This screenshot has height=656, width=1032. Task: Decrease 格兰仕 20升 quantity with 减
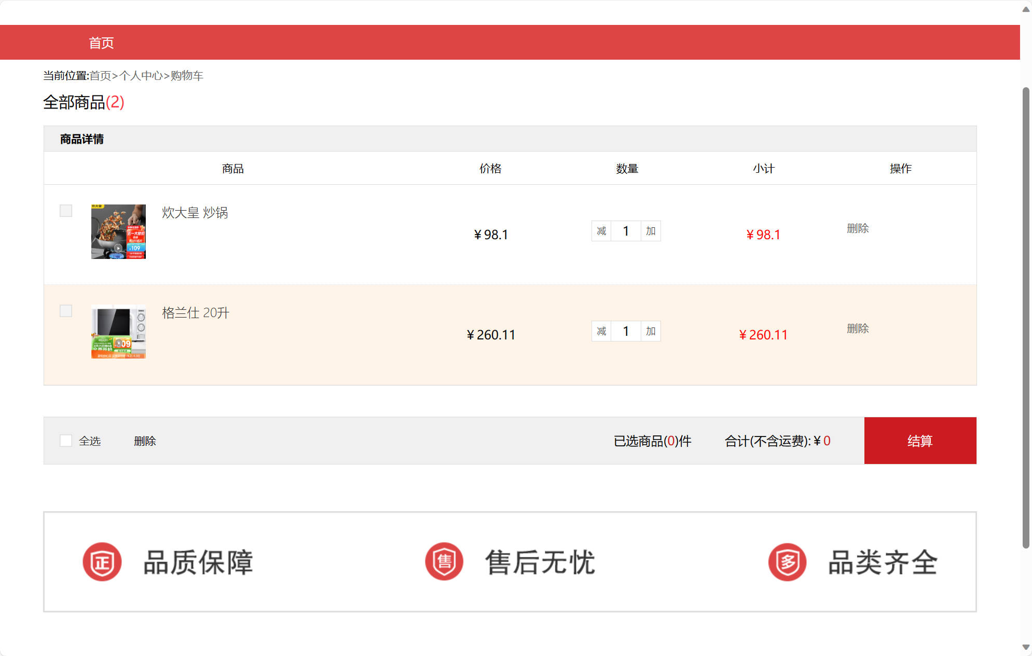coord(601,331)
